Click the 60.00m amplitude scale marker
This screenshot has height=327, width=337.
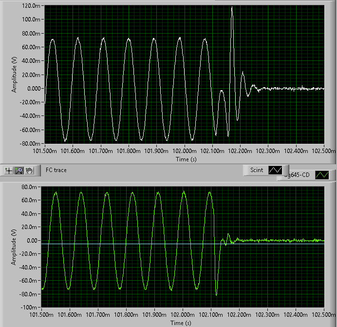tap(31, 47)
